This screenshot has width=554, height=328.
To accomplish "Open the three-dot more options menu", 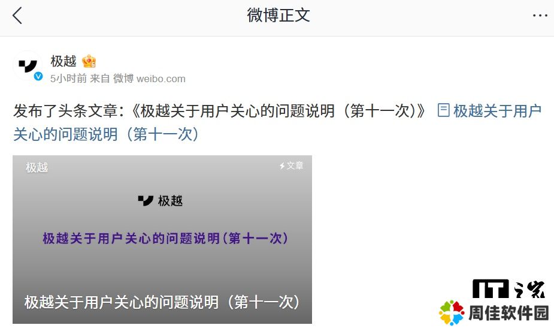I will pyautogui.click(x=540, y=16).
